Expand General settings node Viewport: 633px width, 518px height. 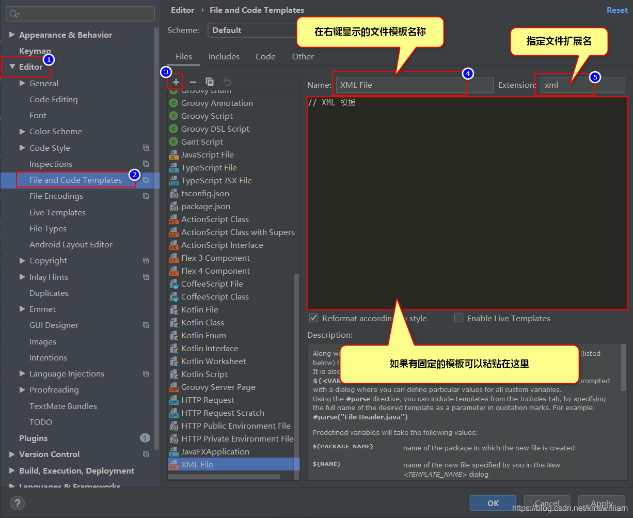22,83
